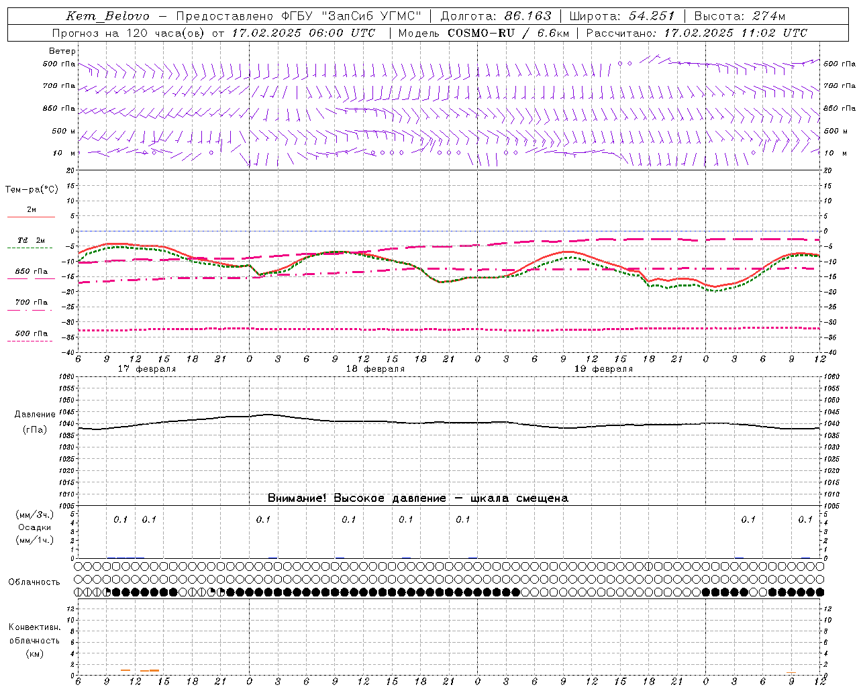Image resolution: width=859 pixels, height=687 pixels.
Task: Click the 'Td 2м' dew point legend entry
Action: [32, 240]
